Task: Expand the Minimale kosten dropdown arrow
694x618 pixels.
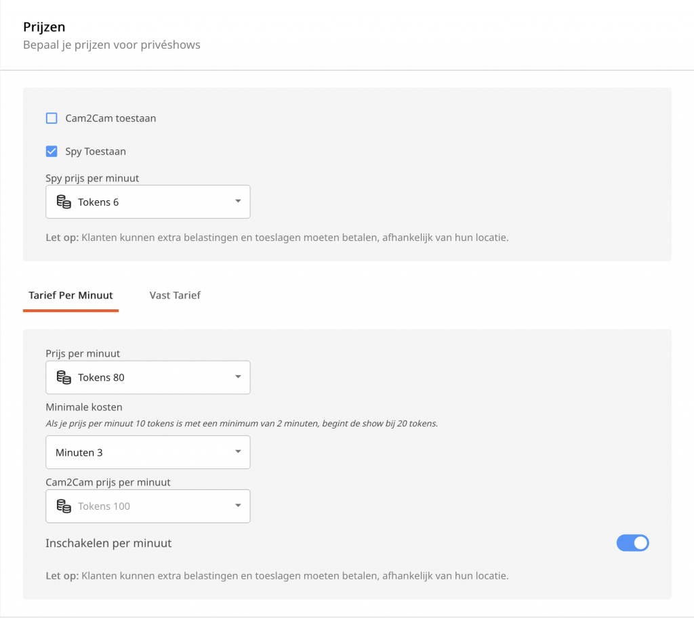Action: (x=237, y=452)
